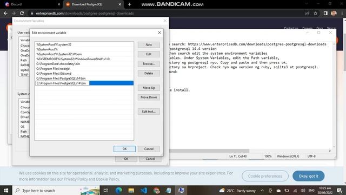Click the Edit button for the selected path

[x=149, y=54]
